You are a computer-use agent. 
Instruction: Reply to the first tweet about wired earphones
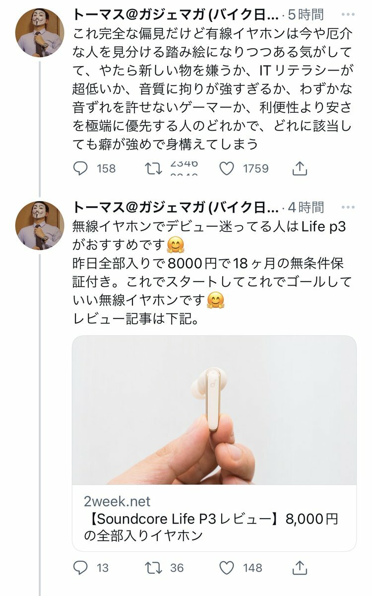pos(80,169)
